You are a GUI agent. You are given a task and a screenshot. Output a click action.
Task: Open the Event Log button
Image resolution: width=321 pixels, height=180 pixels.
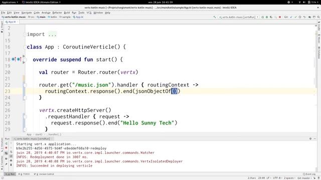(x=309, y=174)
